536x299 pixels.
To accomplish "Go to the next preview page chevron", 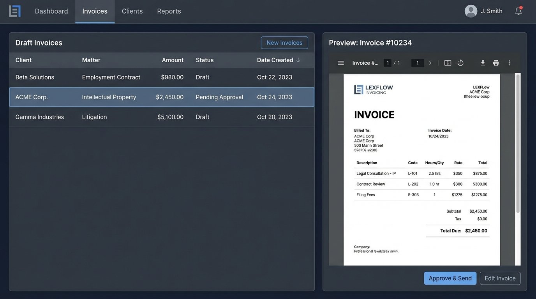I will (x=430, y=62).
